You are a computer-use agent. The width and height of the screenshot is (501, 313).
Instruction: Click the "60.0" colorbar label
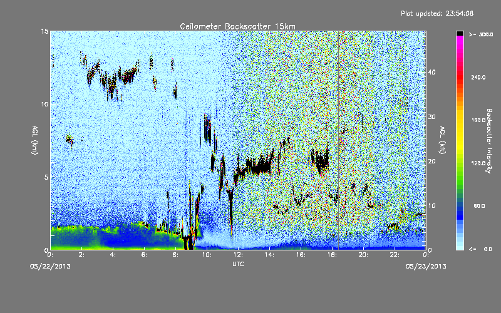[x=479, y=207]
